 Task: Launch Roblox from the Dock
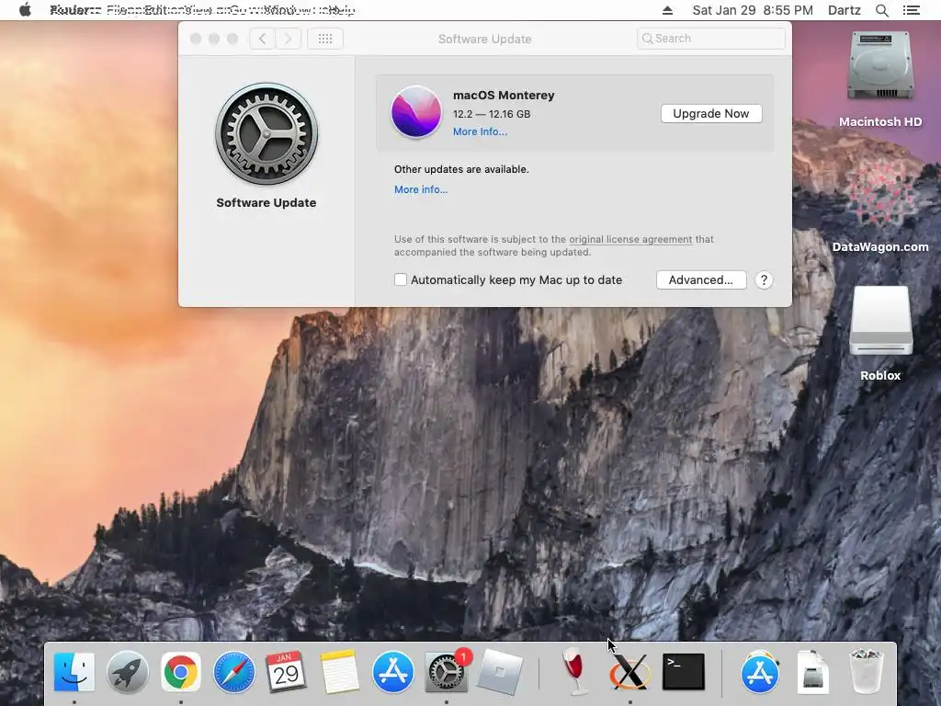point(499,672)
